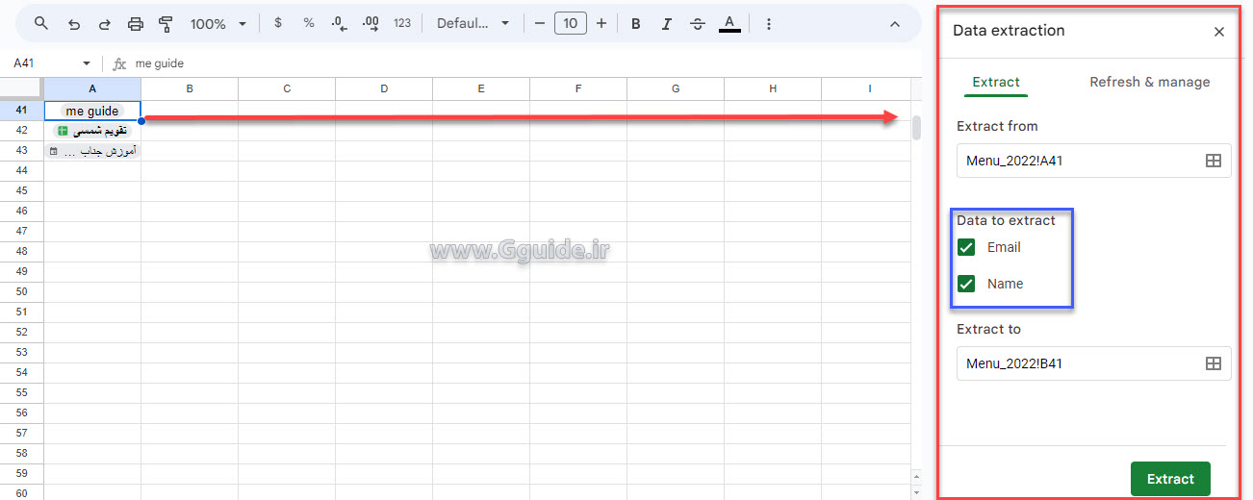The height and width of the screenshot is (500, 1253).
Task: Increase decimal places
Action: pos(371,24)
